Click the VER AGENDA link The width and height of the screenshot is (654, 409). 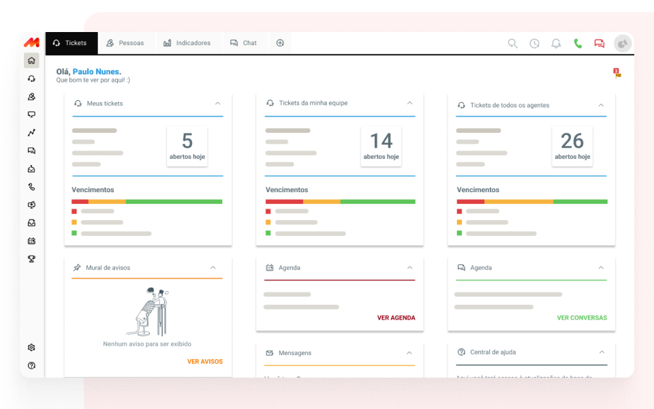(396, 318)
